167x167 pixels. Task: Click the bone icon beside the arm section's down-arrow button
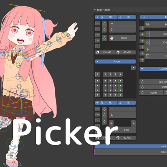tap(104, 29)
